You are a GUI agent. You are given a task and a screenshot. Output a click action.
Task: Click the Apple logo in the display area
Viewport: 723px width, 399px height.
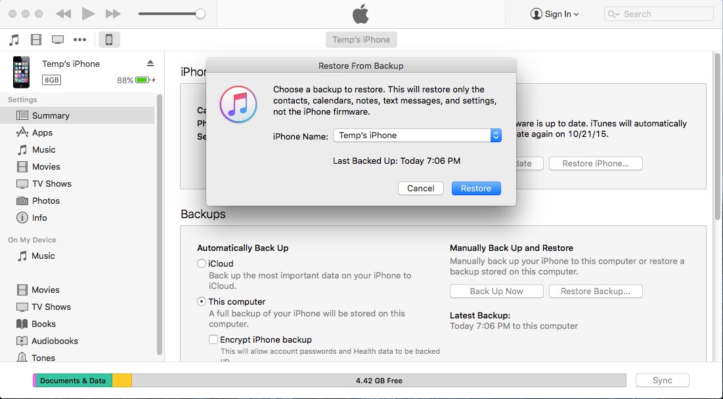(361, 14)
